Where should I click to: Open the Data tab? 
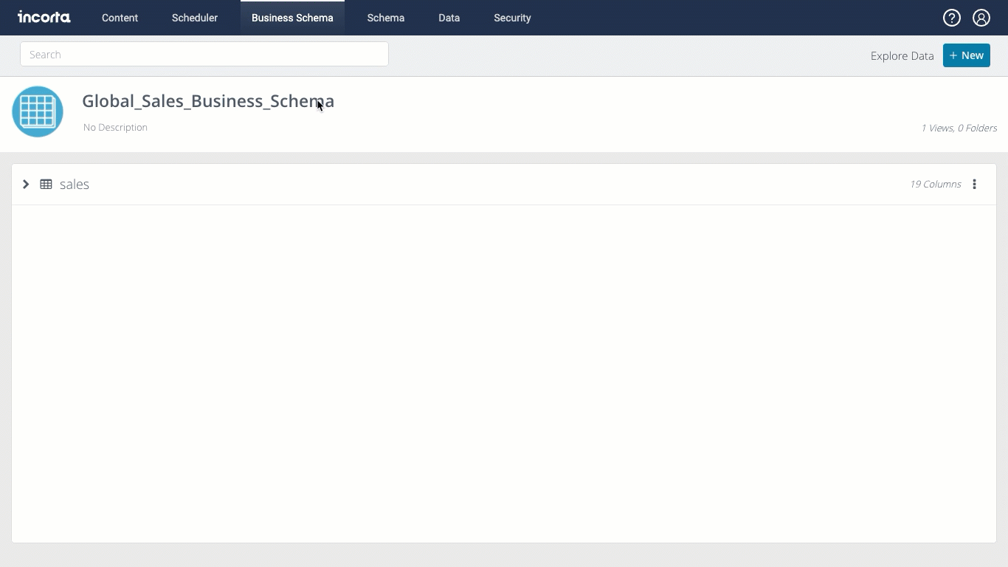coord(449,18)
